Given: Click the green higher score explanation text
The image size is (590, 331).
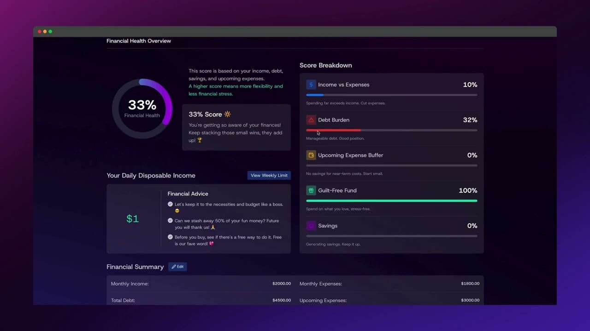Looking at the screenshot, I should point(236,90).
